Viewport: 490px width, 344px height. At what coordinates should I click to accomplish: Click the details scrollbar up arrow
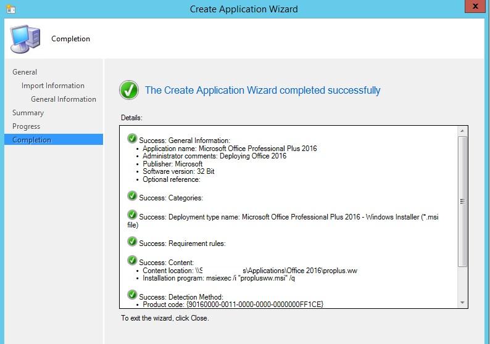pos(462,131)
